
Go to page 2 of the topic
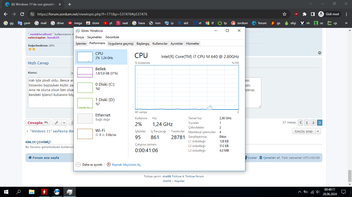tap(313, 123)
